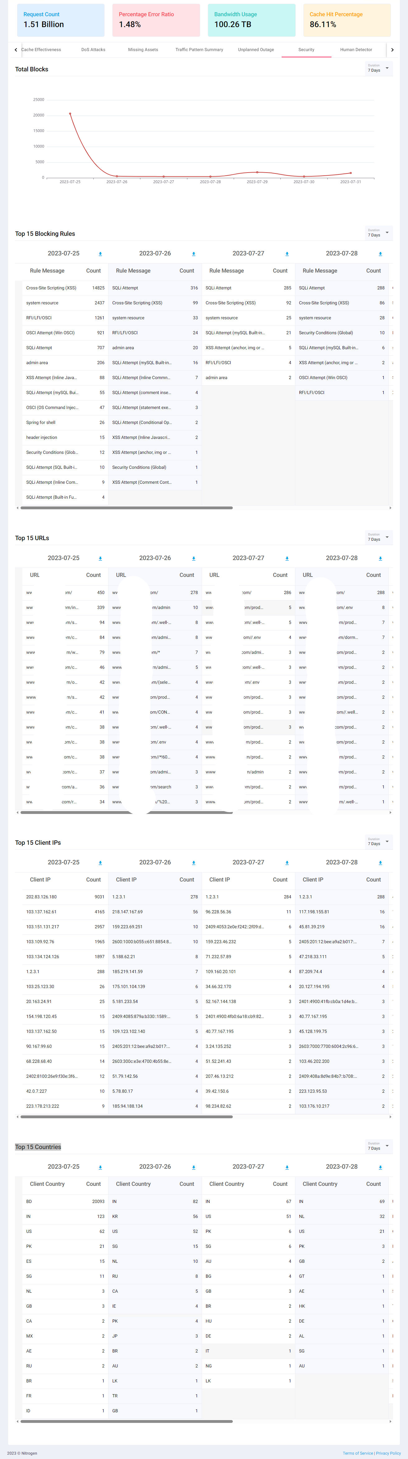Click the Request Count card

[x=61, y=20]
